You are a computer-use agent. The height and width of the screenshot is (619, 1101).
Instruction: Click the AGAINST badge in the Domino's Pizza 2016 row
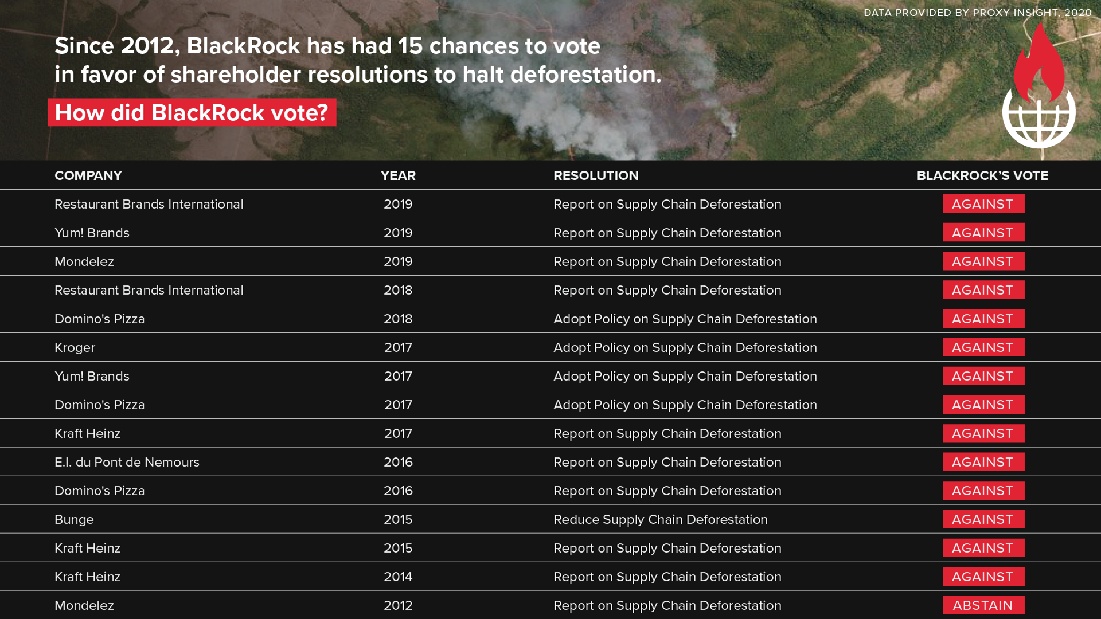coord(983,491)
